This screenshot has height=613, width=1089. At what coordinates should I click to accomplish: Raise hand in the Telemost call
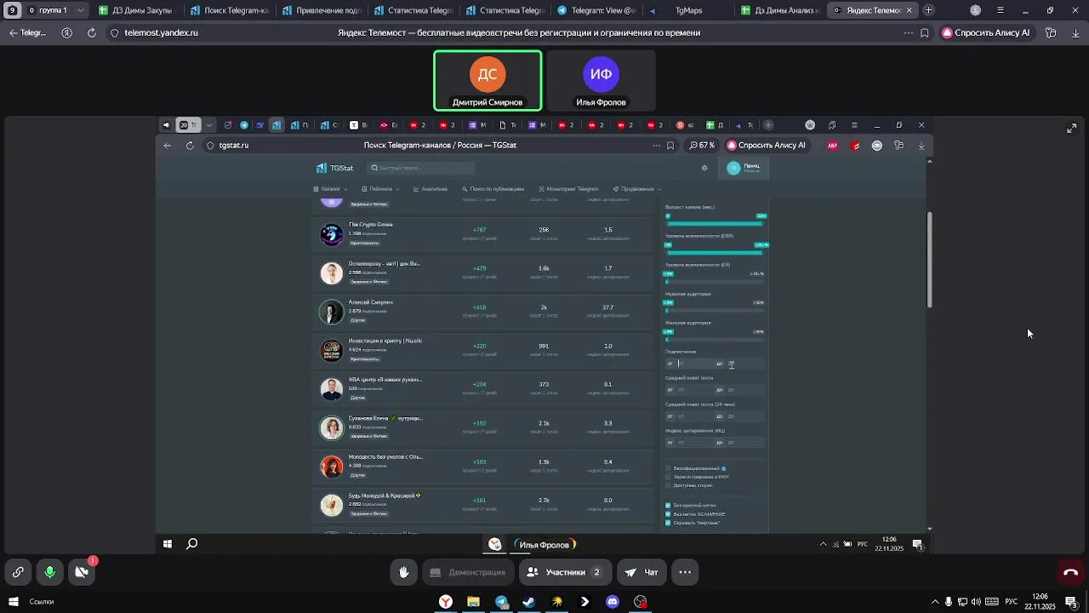click(404, 572)
